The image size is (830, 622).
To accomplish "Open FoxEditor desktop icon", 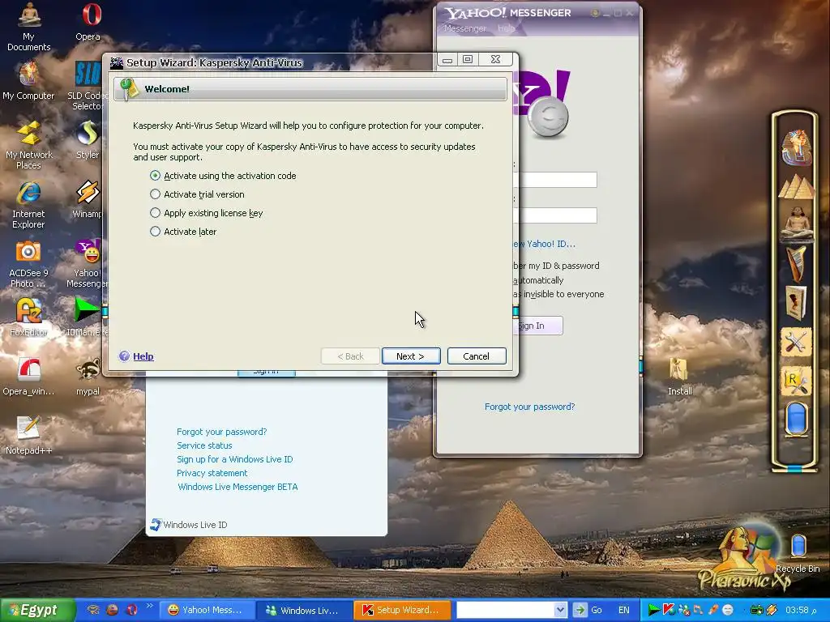I will point(28,317).
